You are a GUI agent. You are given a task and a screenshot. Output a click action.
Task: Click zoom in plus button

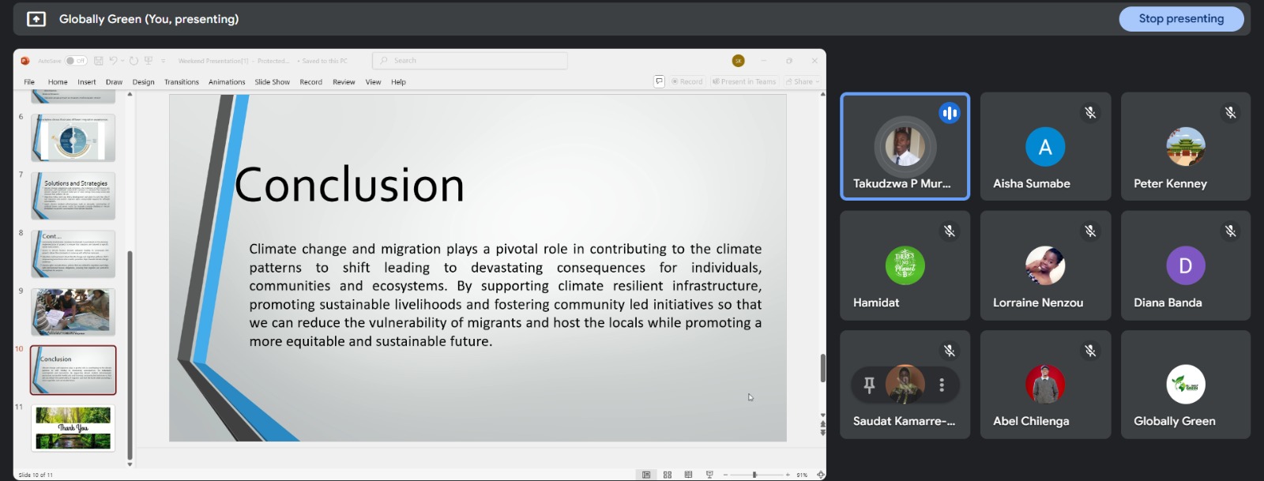coord(788,475)
